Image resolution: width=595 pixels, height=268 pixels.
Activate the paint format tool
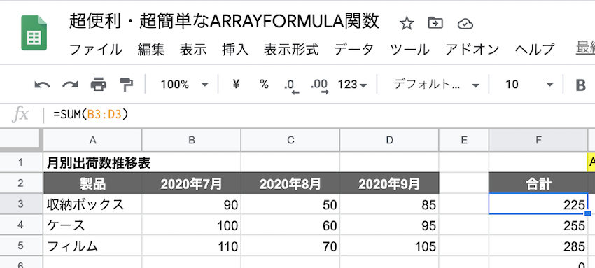point(125,85)
